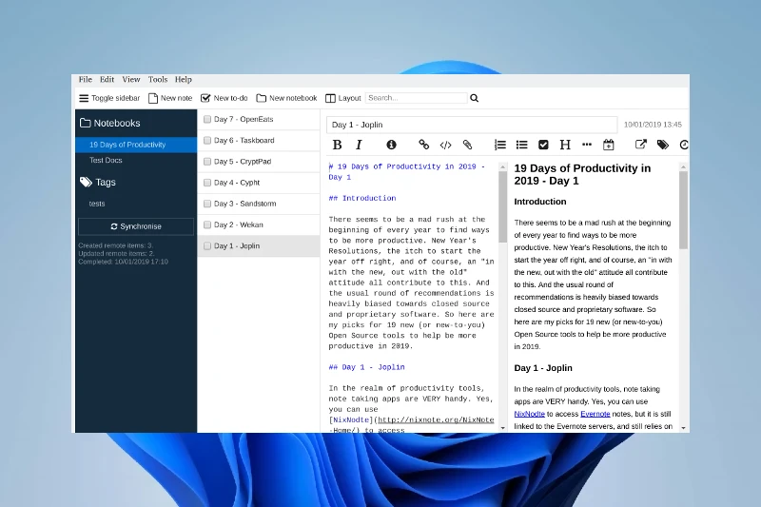Click the editor scrollbar down arrow
Image resolution: width=761 pixels, height=507 pixels.
[503, 428]
